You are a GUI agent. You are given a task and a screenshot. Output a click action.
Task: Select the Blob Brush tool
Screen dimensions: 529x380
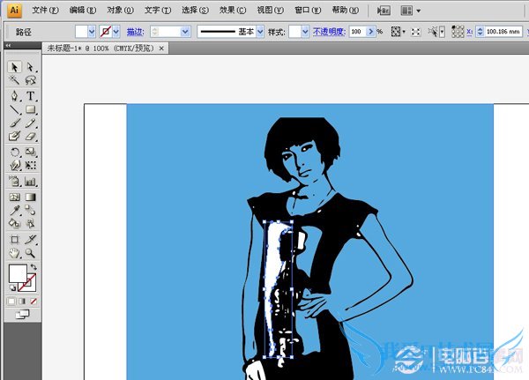click(14, 136)
